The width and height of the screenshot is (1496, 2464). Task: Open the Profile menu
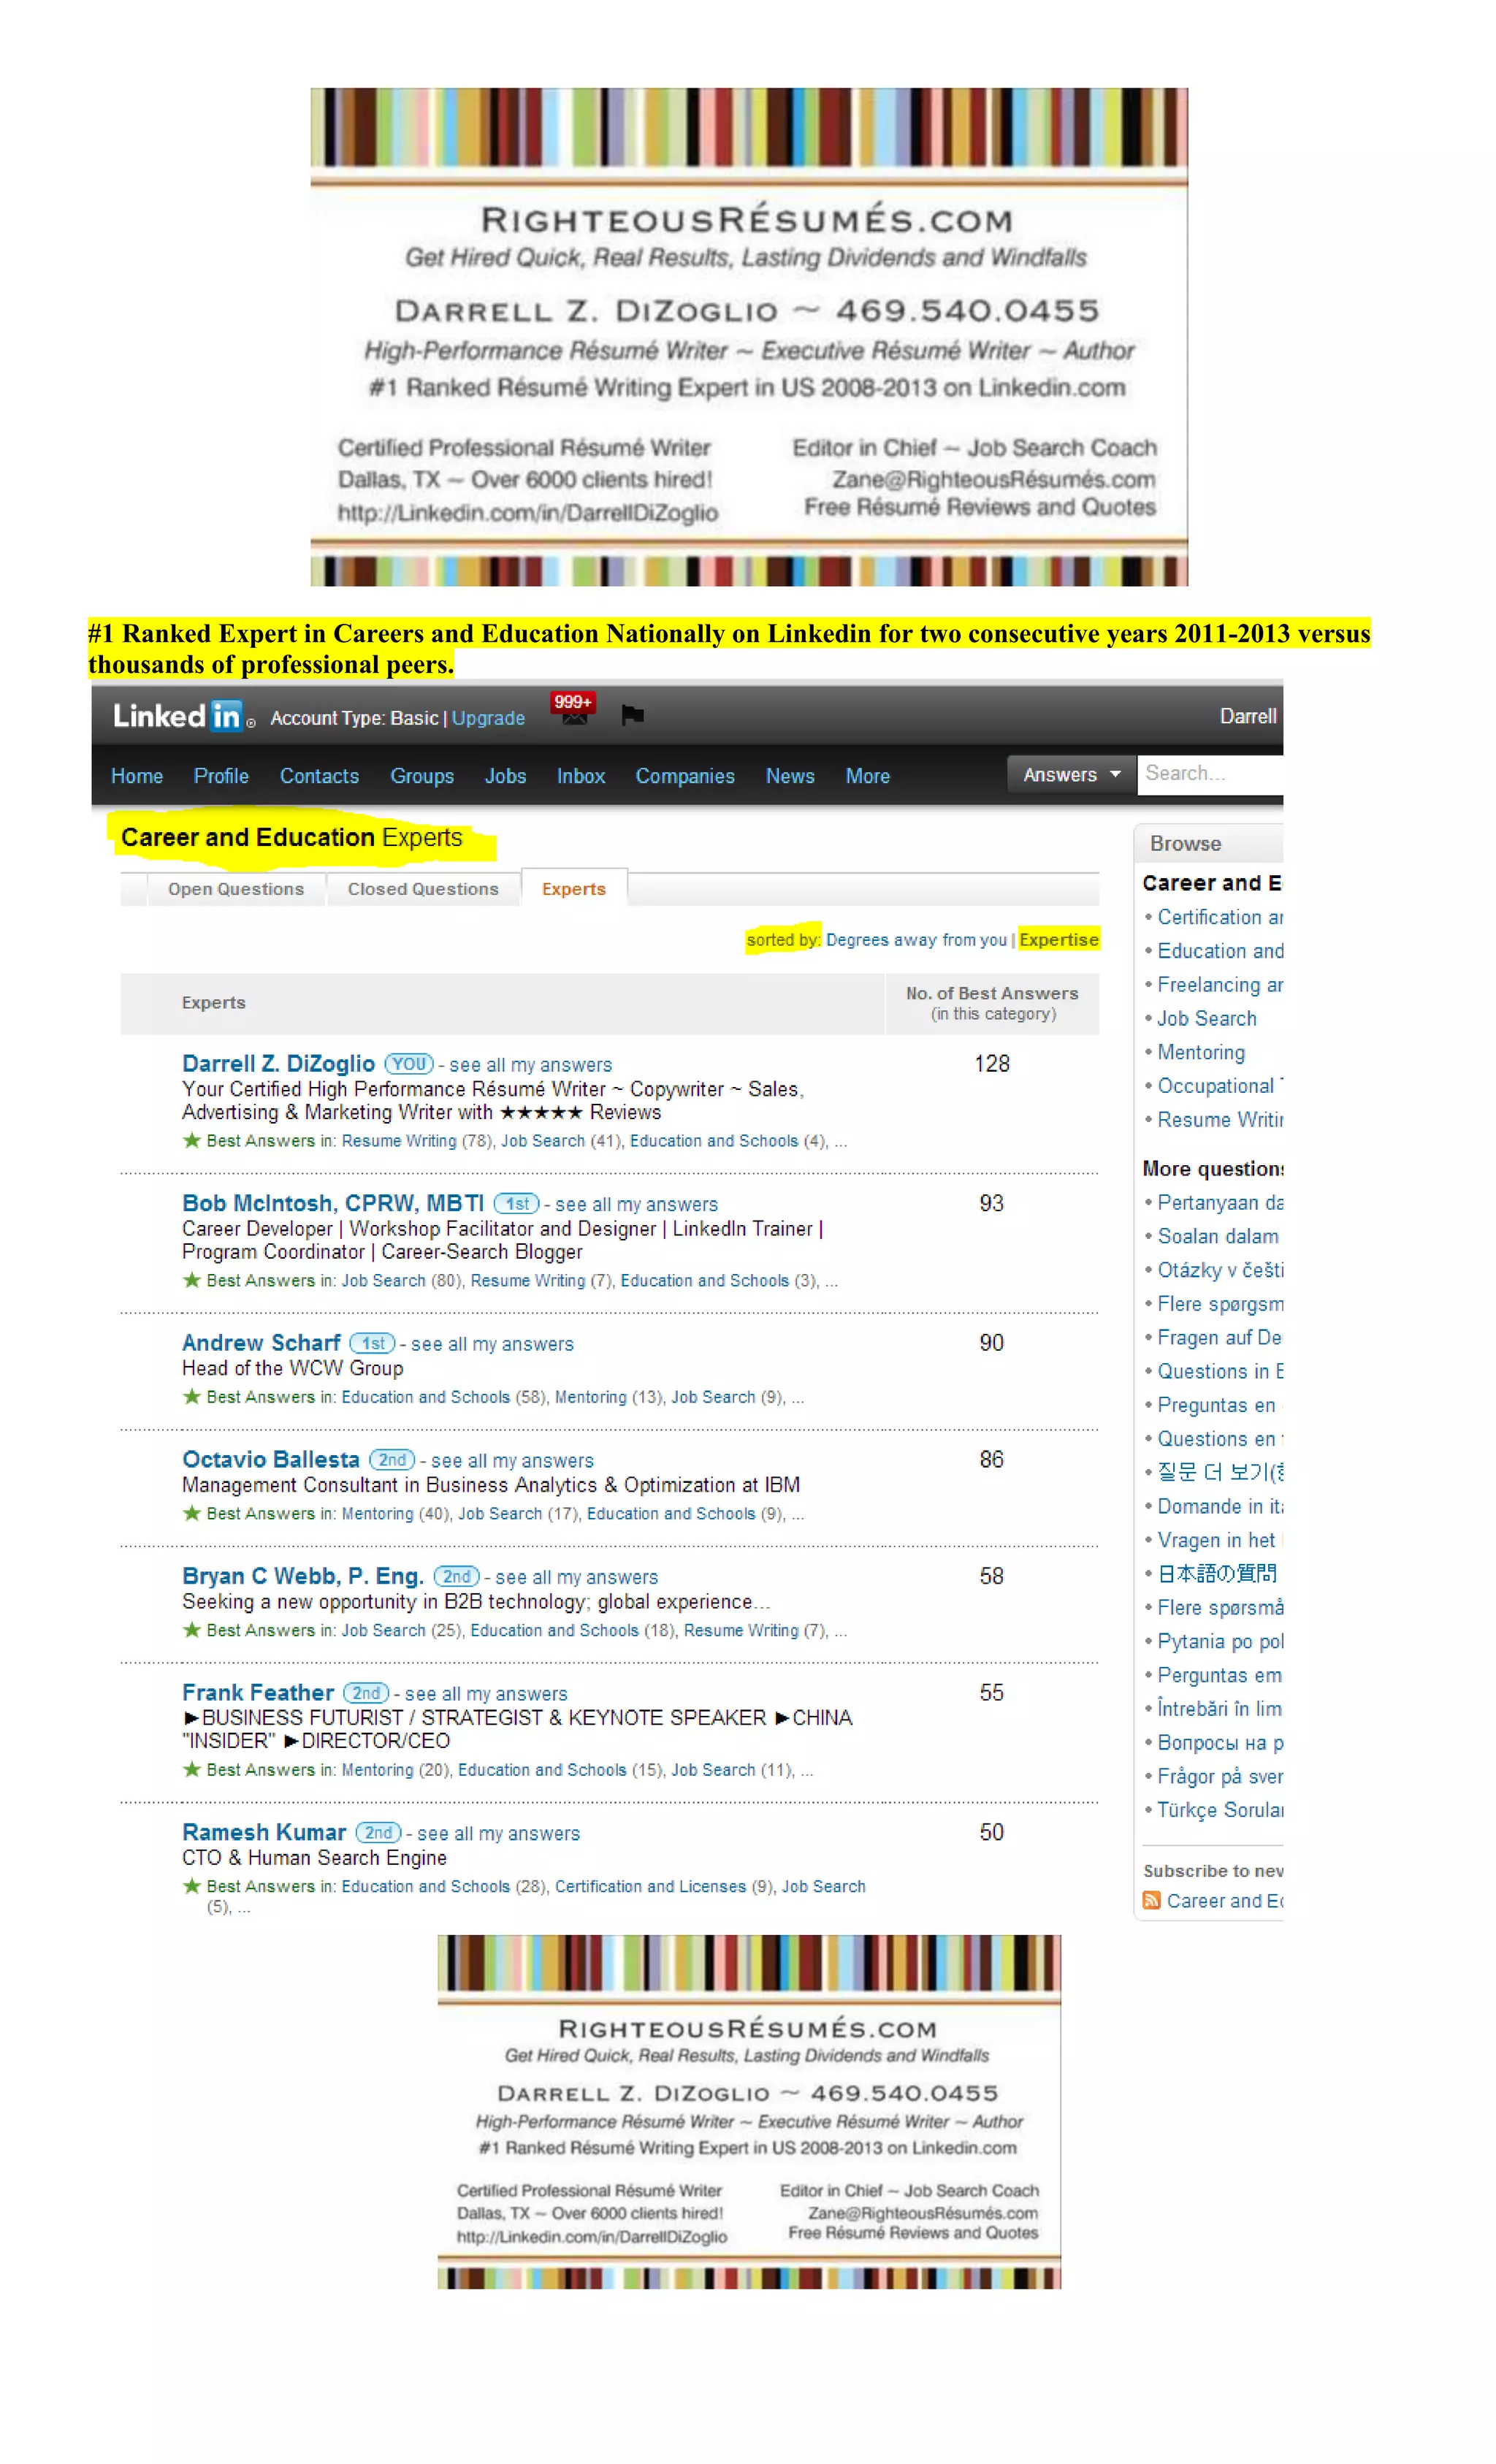[221, 776]
